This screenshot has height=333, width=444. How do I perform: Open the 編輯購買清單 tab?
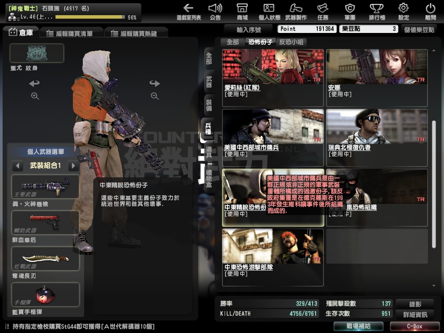tap(71, 33)
